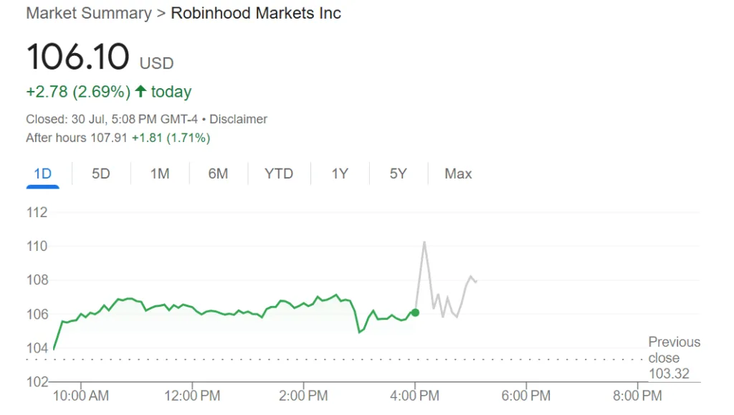Image resolution: width=734 pixels, height=415 pixels.
Task: Click the Previous close 103.32 label
Action: coord(674,358)
